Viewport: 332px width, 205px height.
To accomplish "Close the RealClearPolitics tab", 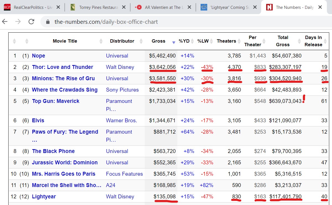I will [x=58, y=7].
